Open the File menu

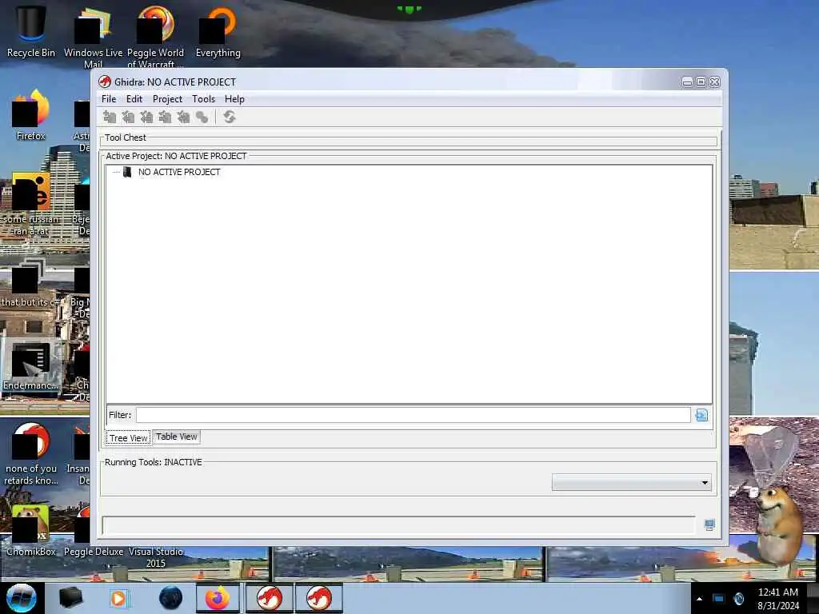tap(109, 99)
